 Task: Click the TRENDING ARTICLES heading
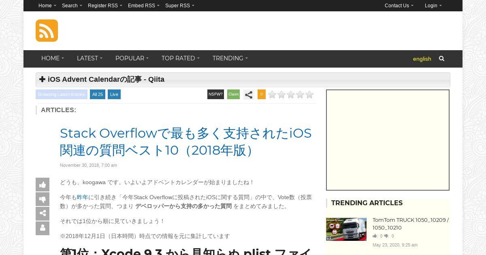(x=367, y=203)
